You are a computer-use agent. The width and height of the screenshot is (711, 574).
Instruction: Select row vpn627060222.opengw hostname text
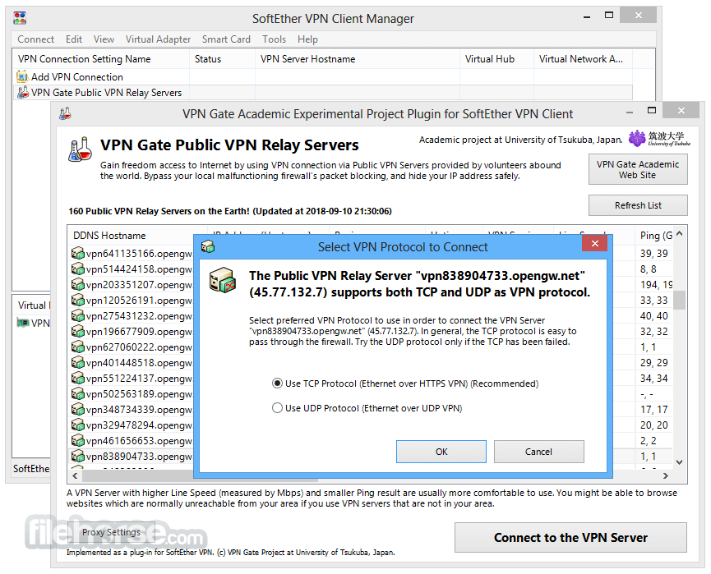pos(139,347)
